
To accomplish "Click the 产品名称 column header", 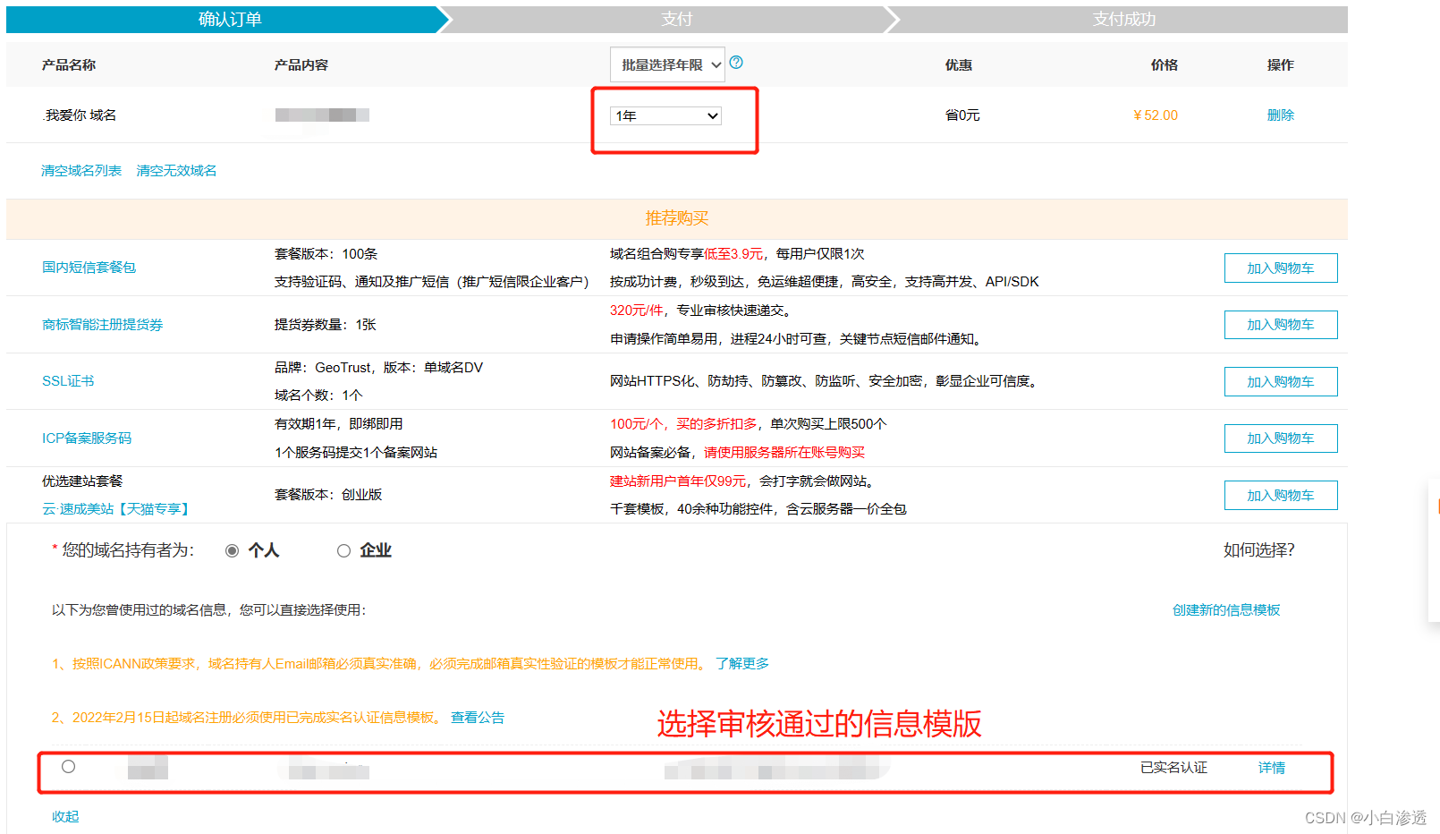I will [x=69, y=64].
